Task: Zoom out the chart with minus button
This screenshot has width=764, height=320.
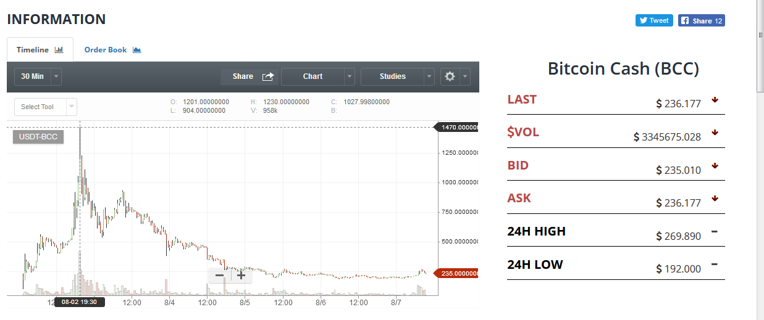Action: tap(219, 275)
